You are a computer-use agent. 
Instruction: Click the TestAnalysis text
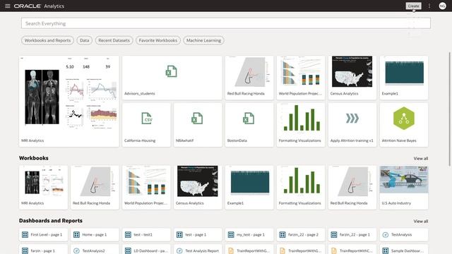402,235
